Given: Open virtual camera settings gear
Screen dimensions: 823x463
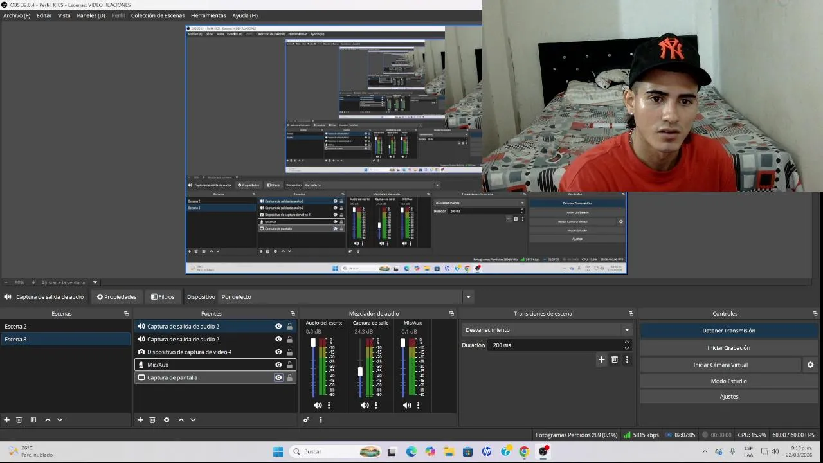Looking at the screenshot, I should [810, 365].
